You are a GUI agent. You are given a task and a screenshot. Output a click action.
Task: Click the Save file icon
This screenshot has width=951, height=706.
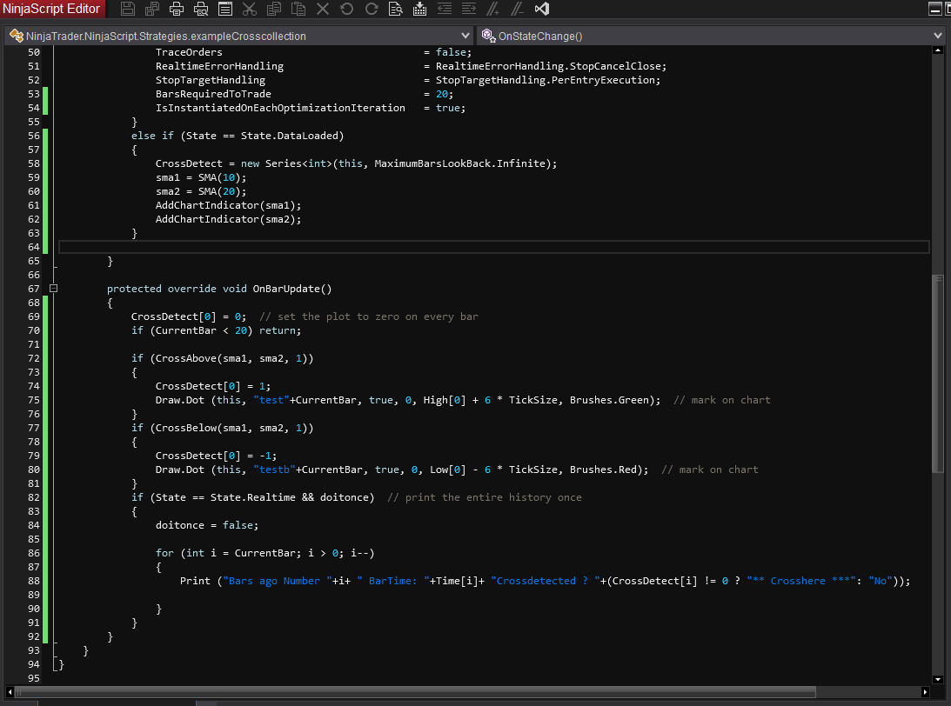128,10
